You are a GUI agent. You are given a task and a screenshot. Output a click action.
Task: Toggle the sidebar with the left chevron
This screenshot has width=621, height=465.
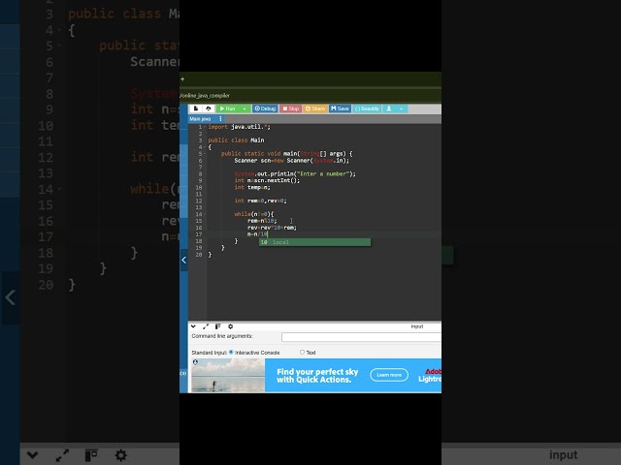183,260
